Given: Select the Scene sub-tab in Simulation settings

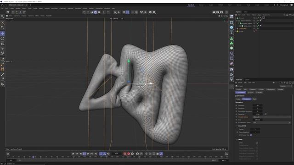Looking at the screenshot, I should tap(238, 99).
